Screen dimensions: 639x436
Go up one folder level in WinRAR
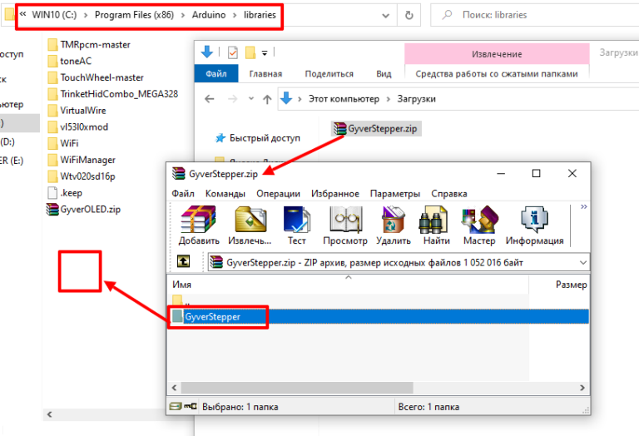tap(184, 262)
